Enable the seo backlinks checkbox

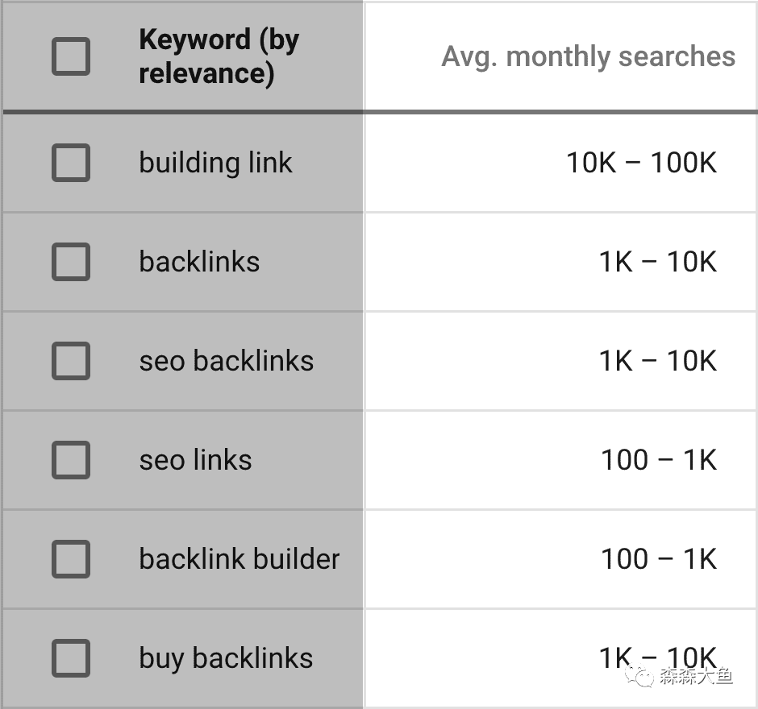click(x=71, y=361)
